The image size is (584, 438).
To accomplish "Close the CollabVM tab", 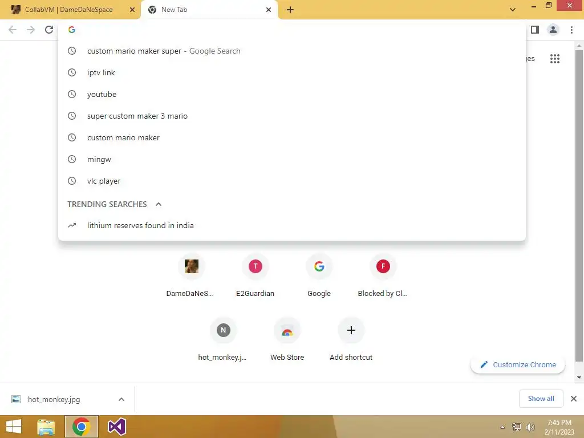I will tap(132, 10).
